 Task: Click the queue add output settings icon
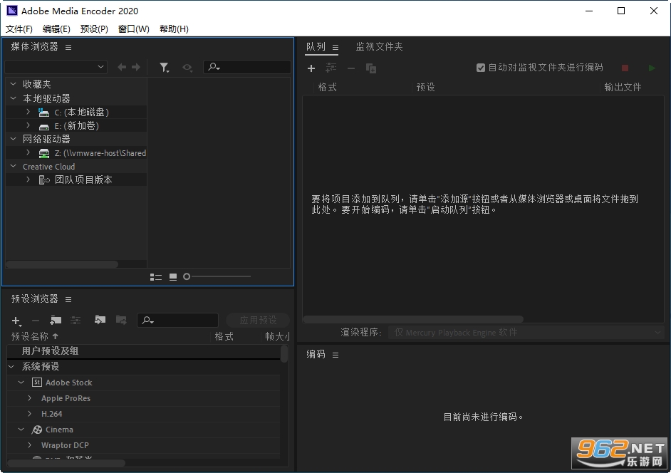tap(331, 68)
